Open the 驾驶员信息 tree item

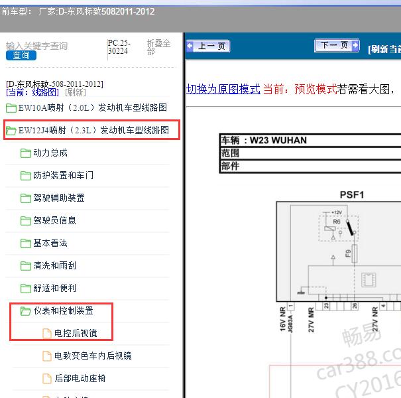pos(55,220)
